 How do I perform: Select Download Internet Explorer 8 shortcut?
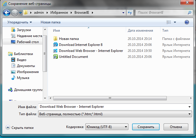[x=81, y=45]
